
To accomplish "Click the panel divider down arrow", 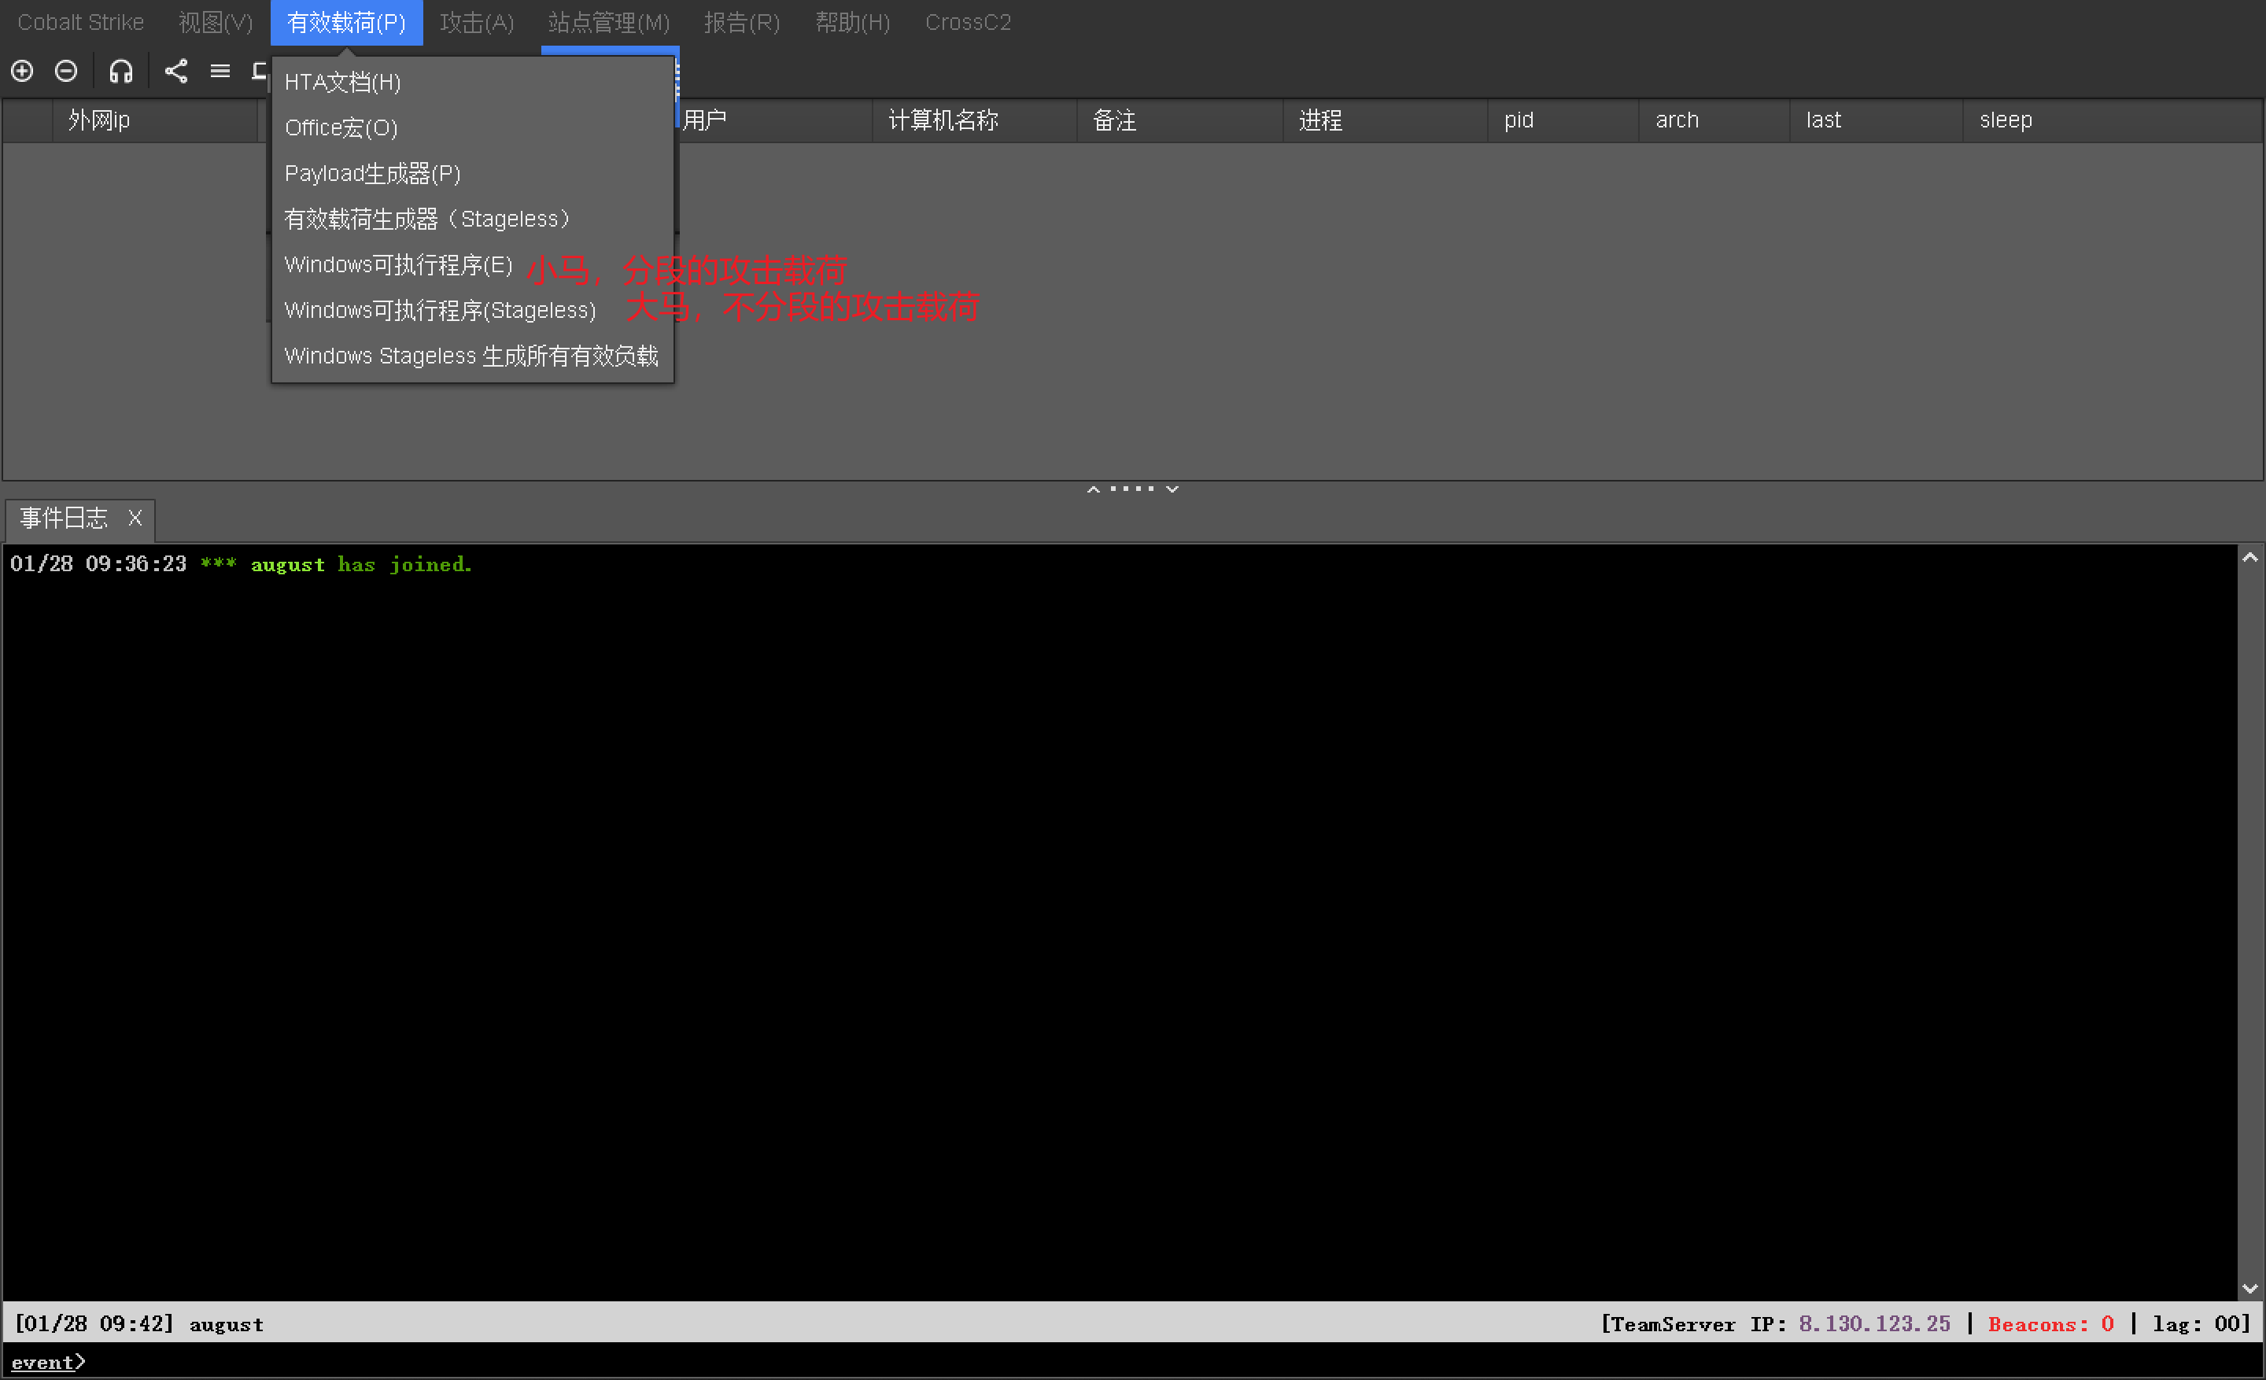I will pyautogui.click(x=1172, y=489).
